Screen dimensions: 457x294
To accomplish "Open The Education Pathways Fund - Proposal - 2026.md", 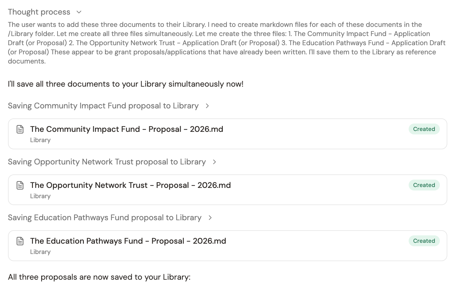I will (128, 241).
